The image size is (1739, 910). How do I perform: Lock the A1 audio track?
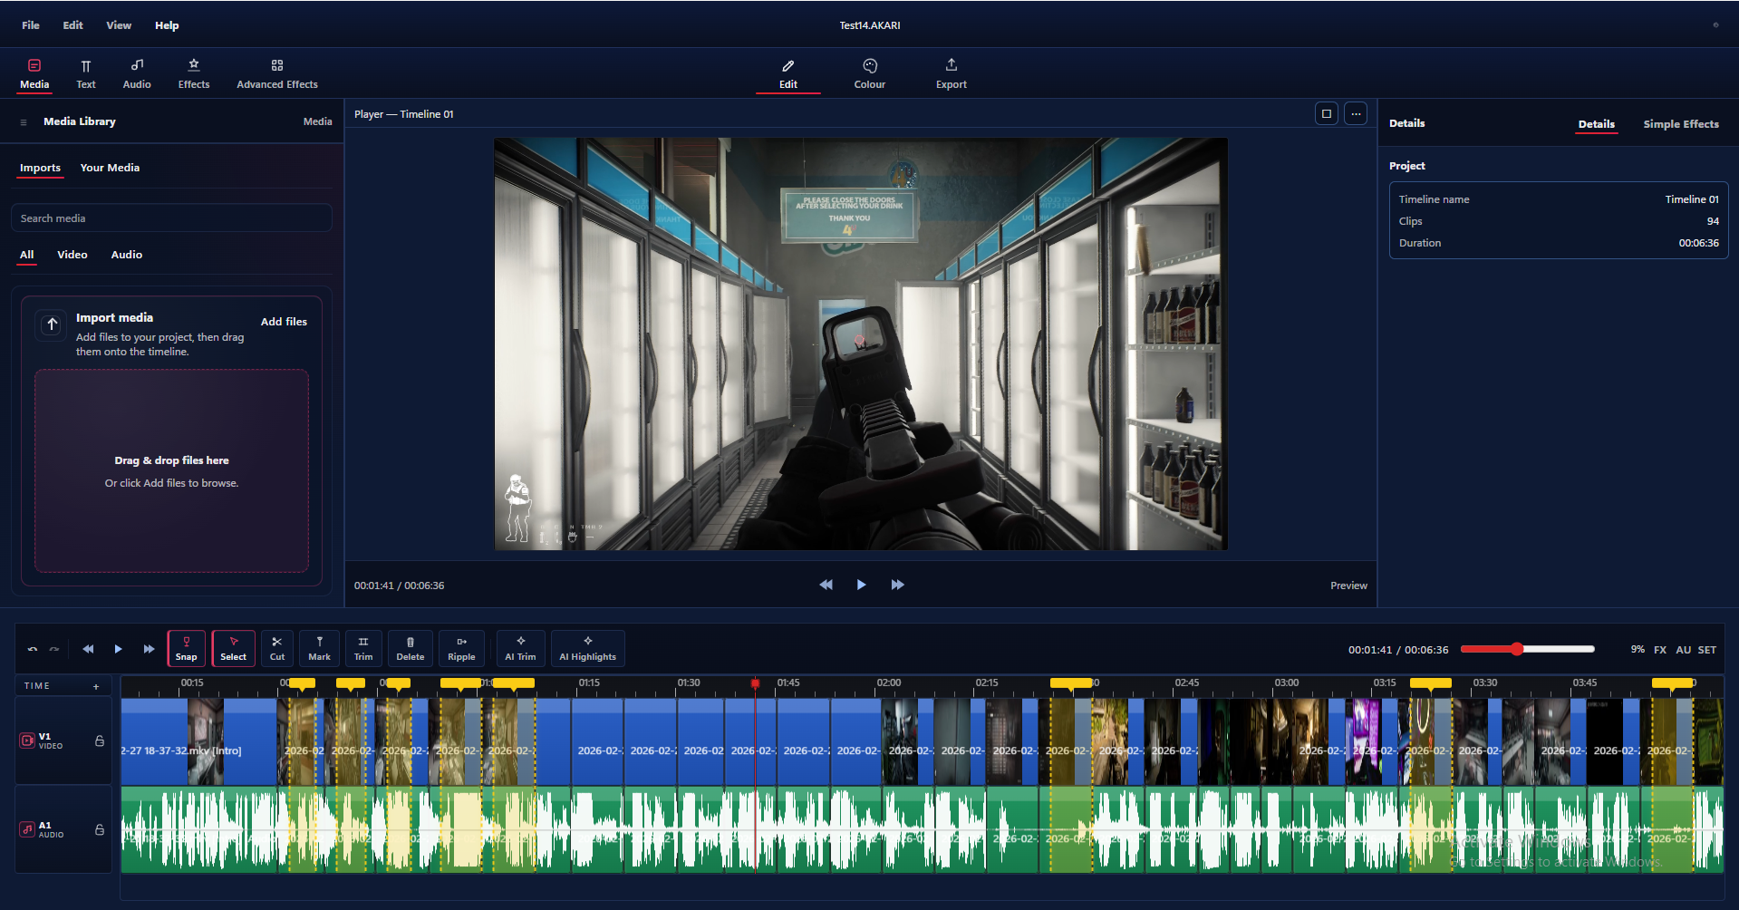(99, 828)
